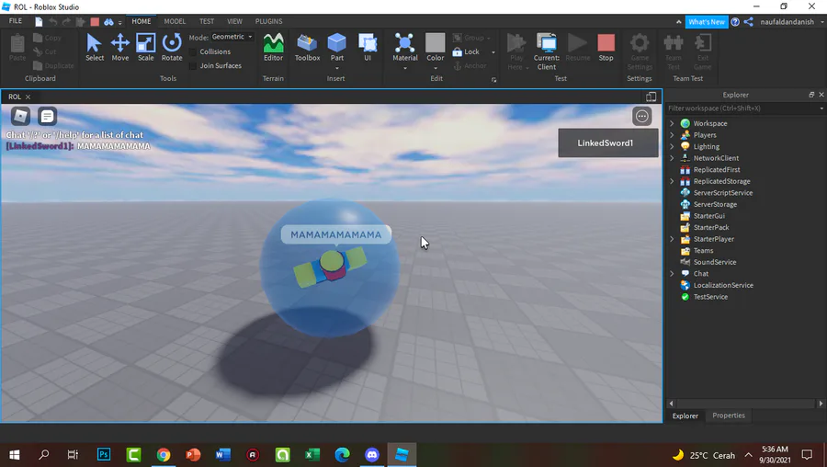Click the red stop square in quick access bar

coord(95,22)
